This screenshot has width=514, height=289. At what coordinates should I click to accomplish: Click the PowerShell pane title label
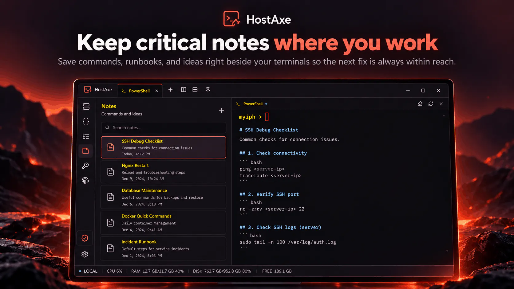253,104
